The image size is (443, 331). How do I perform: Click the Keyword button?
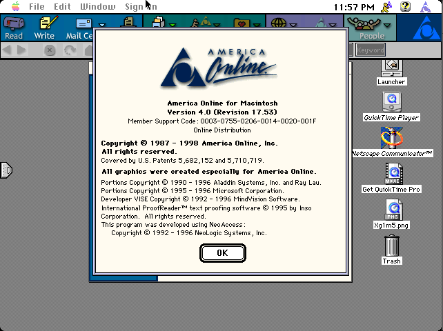pyautogui.click(x=370, y=50)
